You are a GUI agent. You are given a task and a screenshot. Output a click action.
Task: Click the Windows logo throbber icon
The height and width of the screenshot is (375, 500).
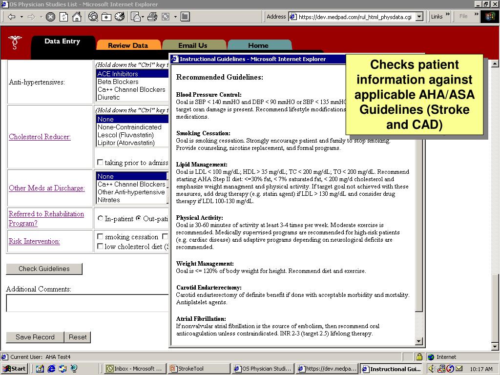pyautogui.click(x=490, y=17)
